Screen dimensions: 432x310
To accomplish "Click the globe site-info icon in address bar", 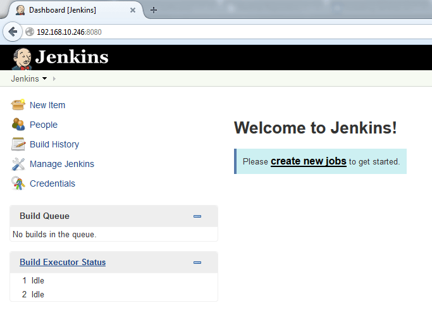I will 30,32.
